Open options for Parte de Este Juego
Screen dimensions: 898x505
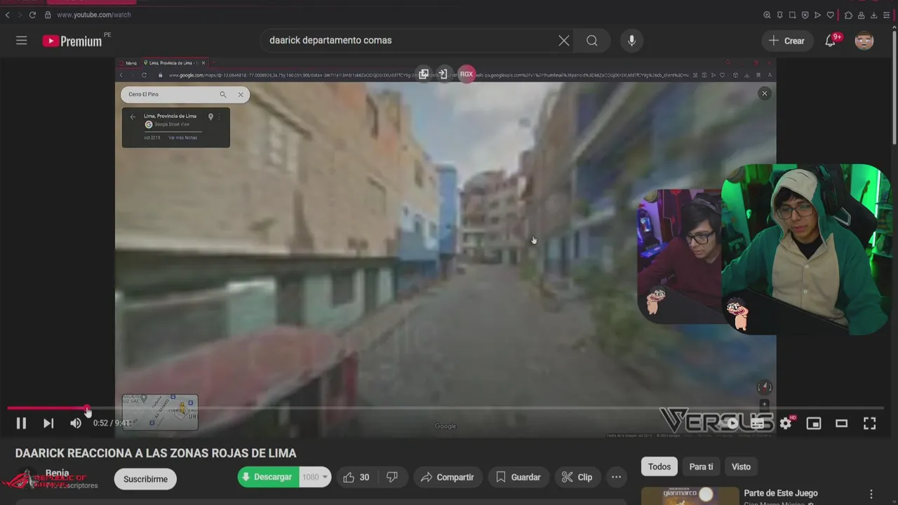(871, 494)
